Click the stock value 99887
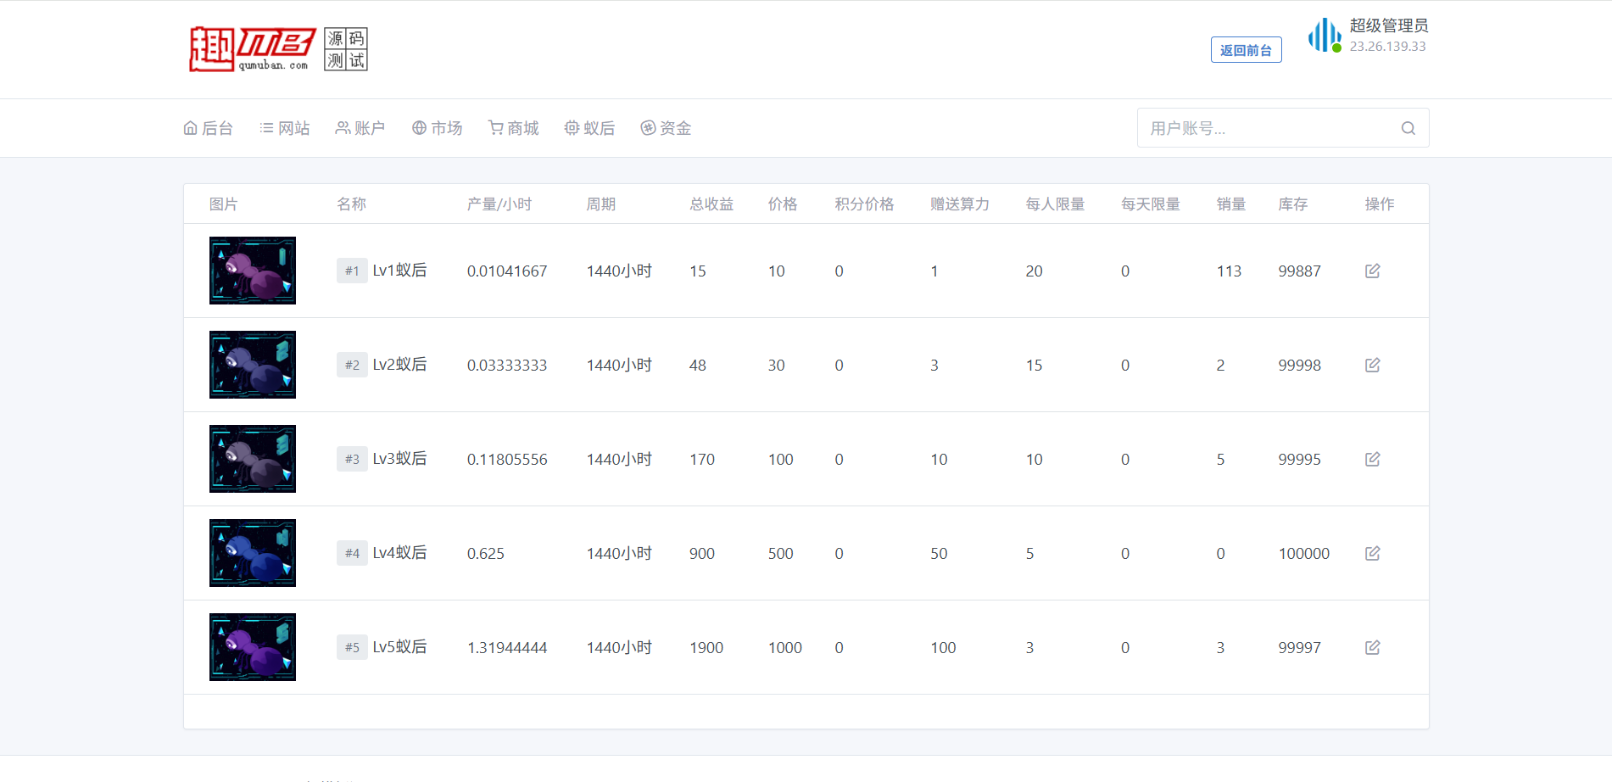Viewport: 1612px width, 782px height. pyautogui.click(x=1300, y=271)
